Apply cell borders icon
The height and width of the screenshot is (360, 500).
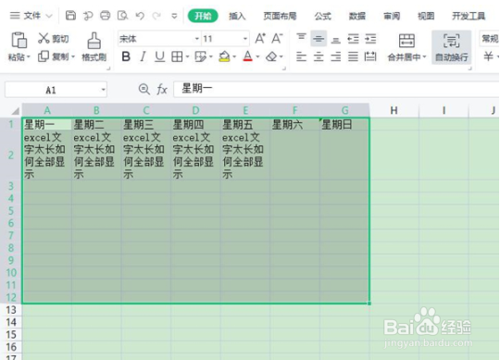[x=177, y=56]
